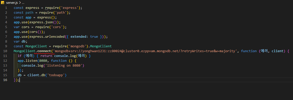Click the mongodb+srv connection string

145,51
